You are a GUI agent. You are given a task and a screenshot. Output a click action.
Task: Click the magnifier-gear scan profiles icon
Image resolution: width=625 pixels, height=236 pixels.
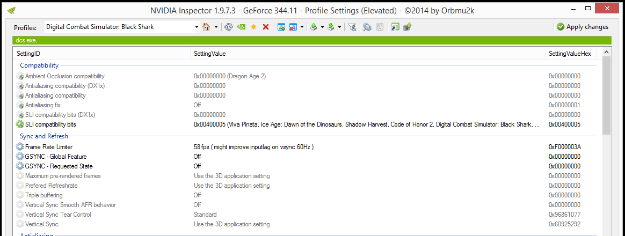click(x=367, y=27)
